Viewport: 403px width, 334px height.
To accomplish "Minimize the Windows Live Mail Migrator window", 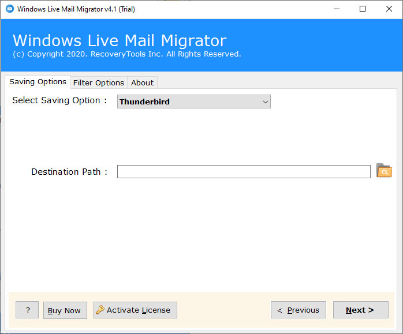I will point(335,9).
